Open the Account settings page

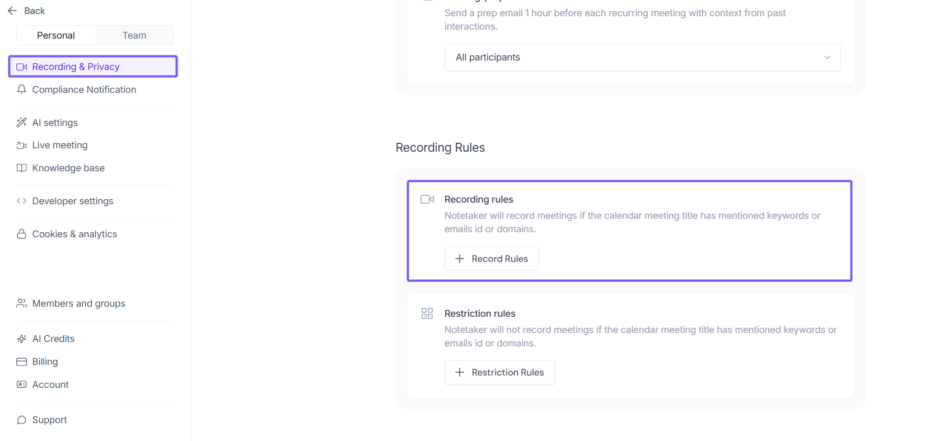coord(50,384)
